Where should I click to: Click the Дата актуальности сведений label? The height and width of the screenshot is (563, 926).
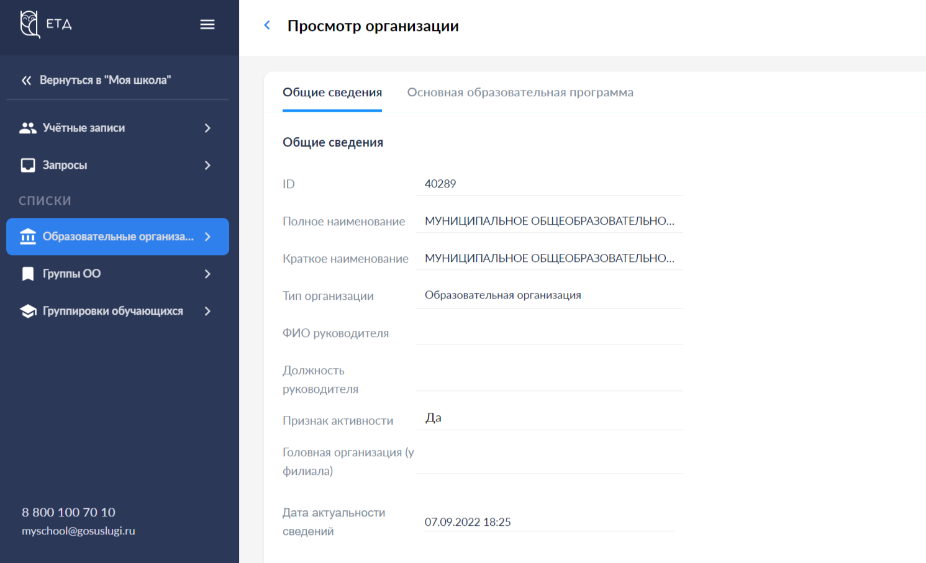334,522
